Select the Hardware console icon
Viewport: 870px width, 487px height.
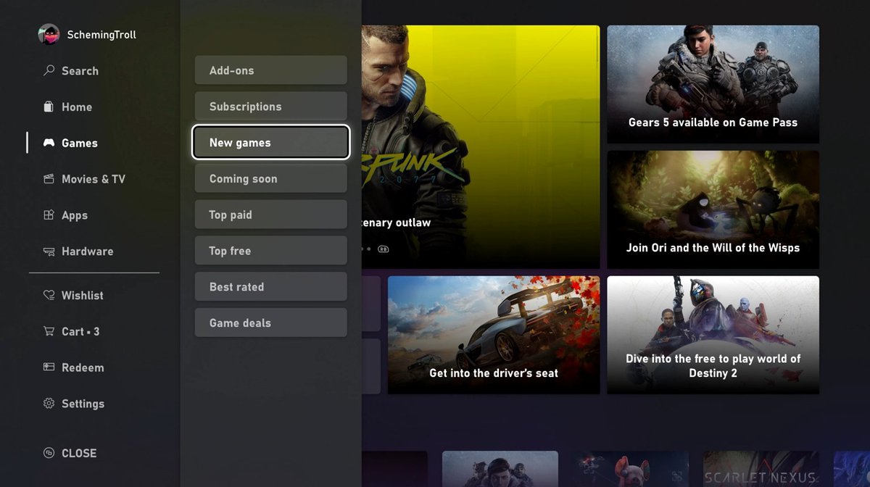[x=49, y=251]
